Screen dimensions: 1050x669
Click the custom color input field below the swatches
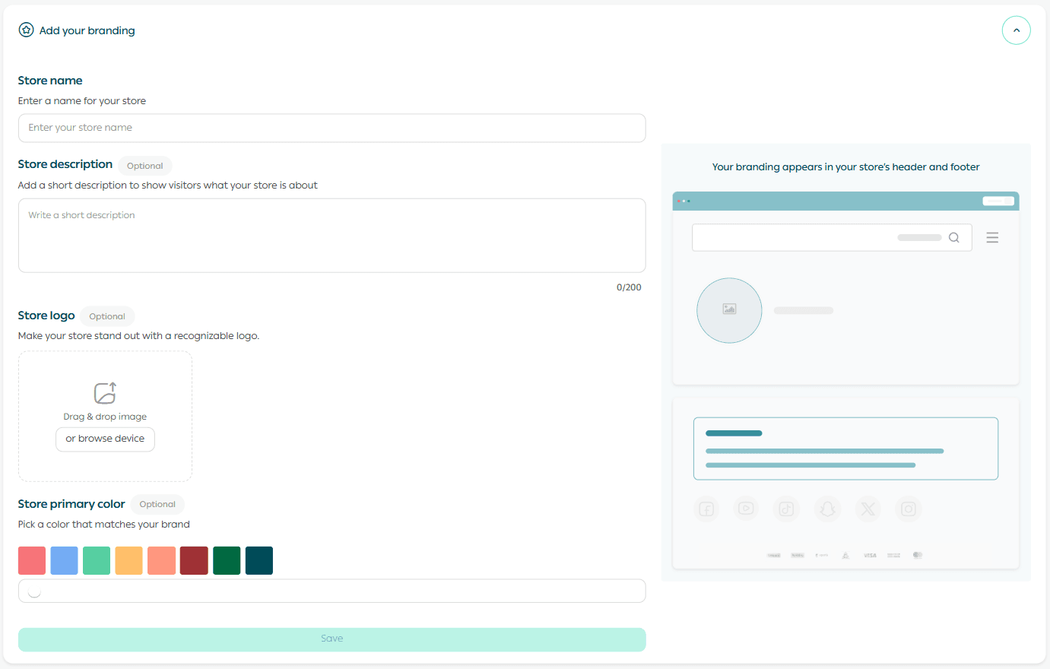point(331,591)
